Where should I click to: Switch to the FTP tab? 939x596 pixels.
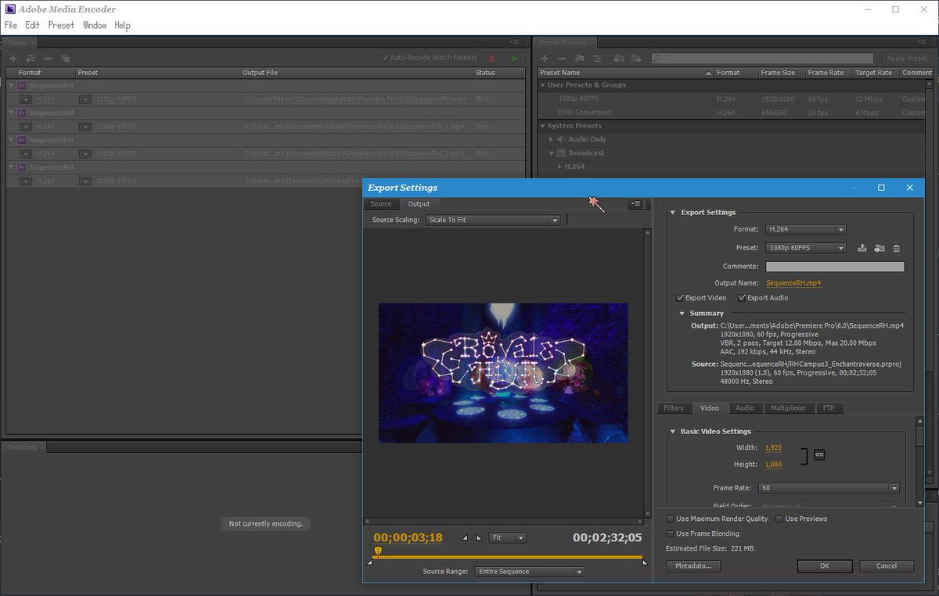coord(829,408)
